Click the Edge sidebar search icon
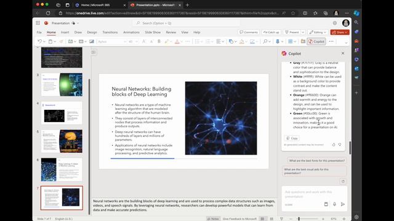The image size is (394, 221). click(356, 22)
